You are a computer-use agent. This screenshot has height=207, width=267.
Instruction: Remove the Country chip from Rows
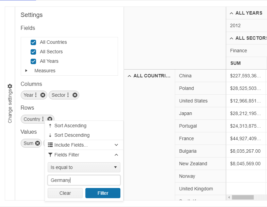50,119
